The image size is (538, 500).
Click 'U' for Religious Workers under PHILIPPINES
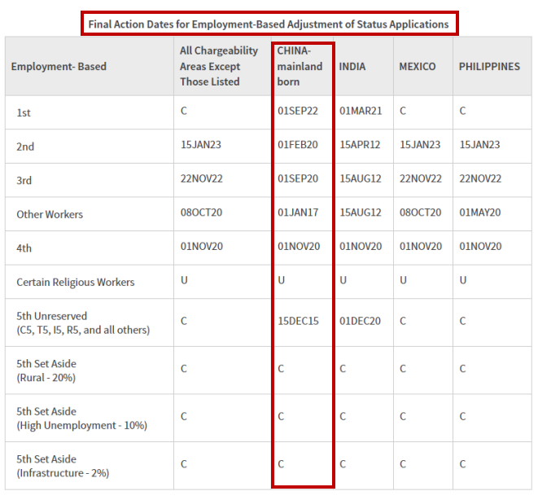pyautogui.click(x=463, y=280)
